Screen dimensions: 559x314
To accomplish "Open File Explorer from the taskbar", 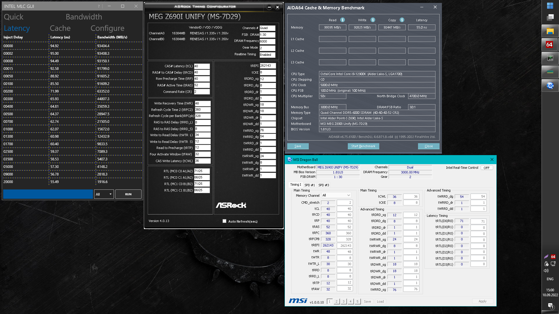I will pos(550,31).
